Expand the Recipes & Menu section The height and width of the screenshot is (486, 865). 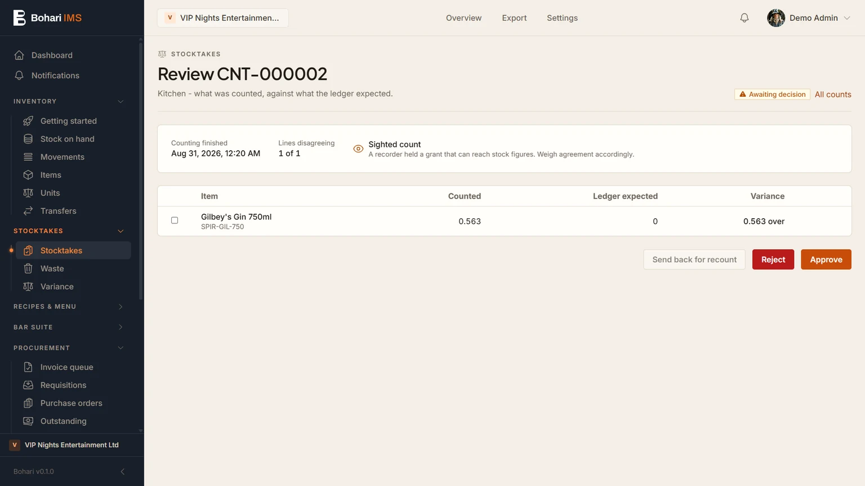tap(121, 307)
